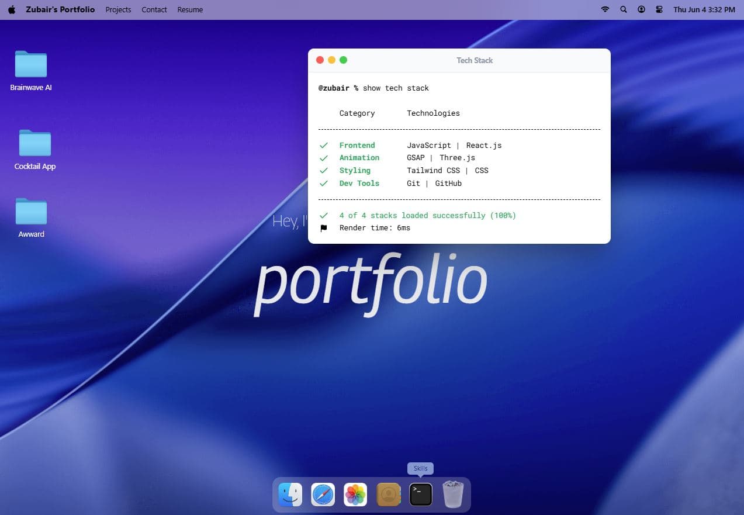Select the Animation category label

(359, 158)
